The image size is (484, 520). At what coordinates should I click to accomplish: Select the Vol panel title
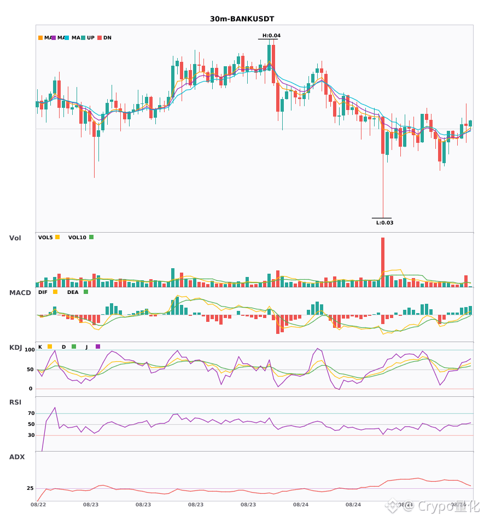click(15, 238)
